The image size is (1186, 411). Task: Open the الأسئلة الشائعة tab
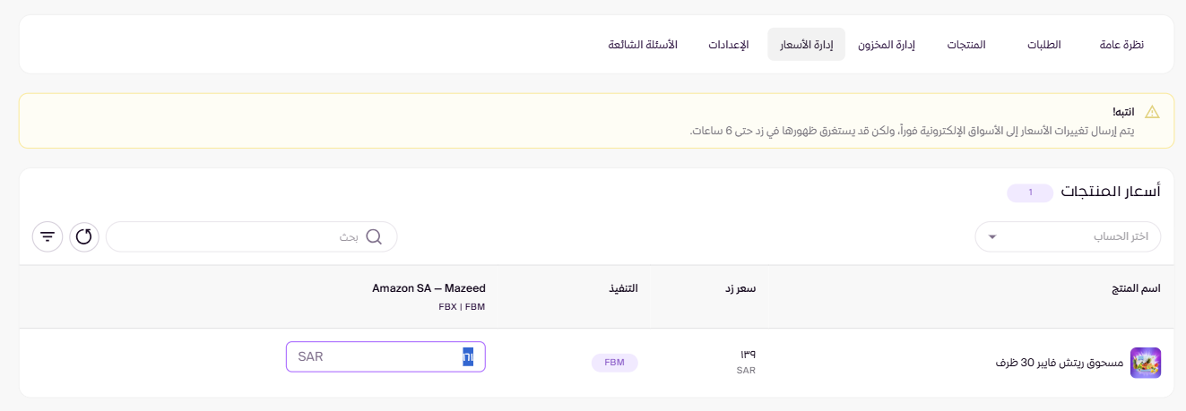click(x=643, y=45)
